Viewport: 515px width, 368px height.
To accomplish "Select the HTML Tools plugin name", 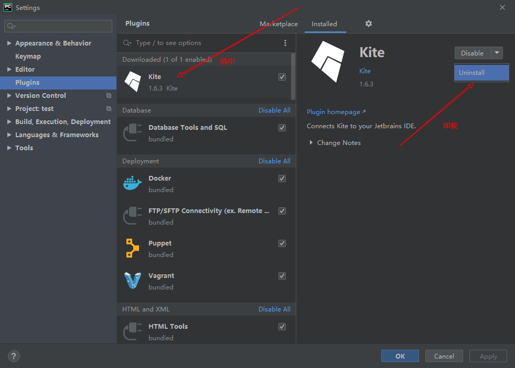I will point(168,326).
